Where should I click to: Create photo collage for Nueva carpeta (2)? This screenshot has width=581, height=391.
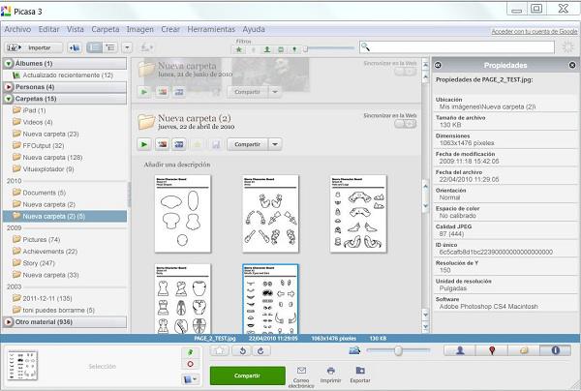click(162, 144)
